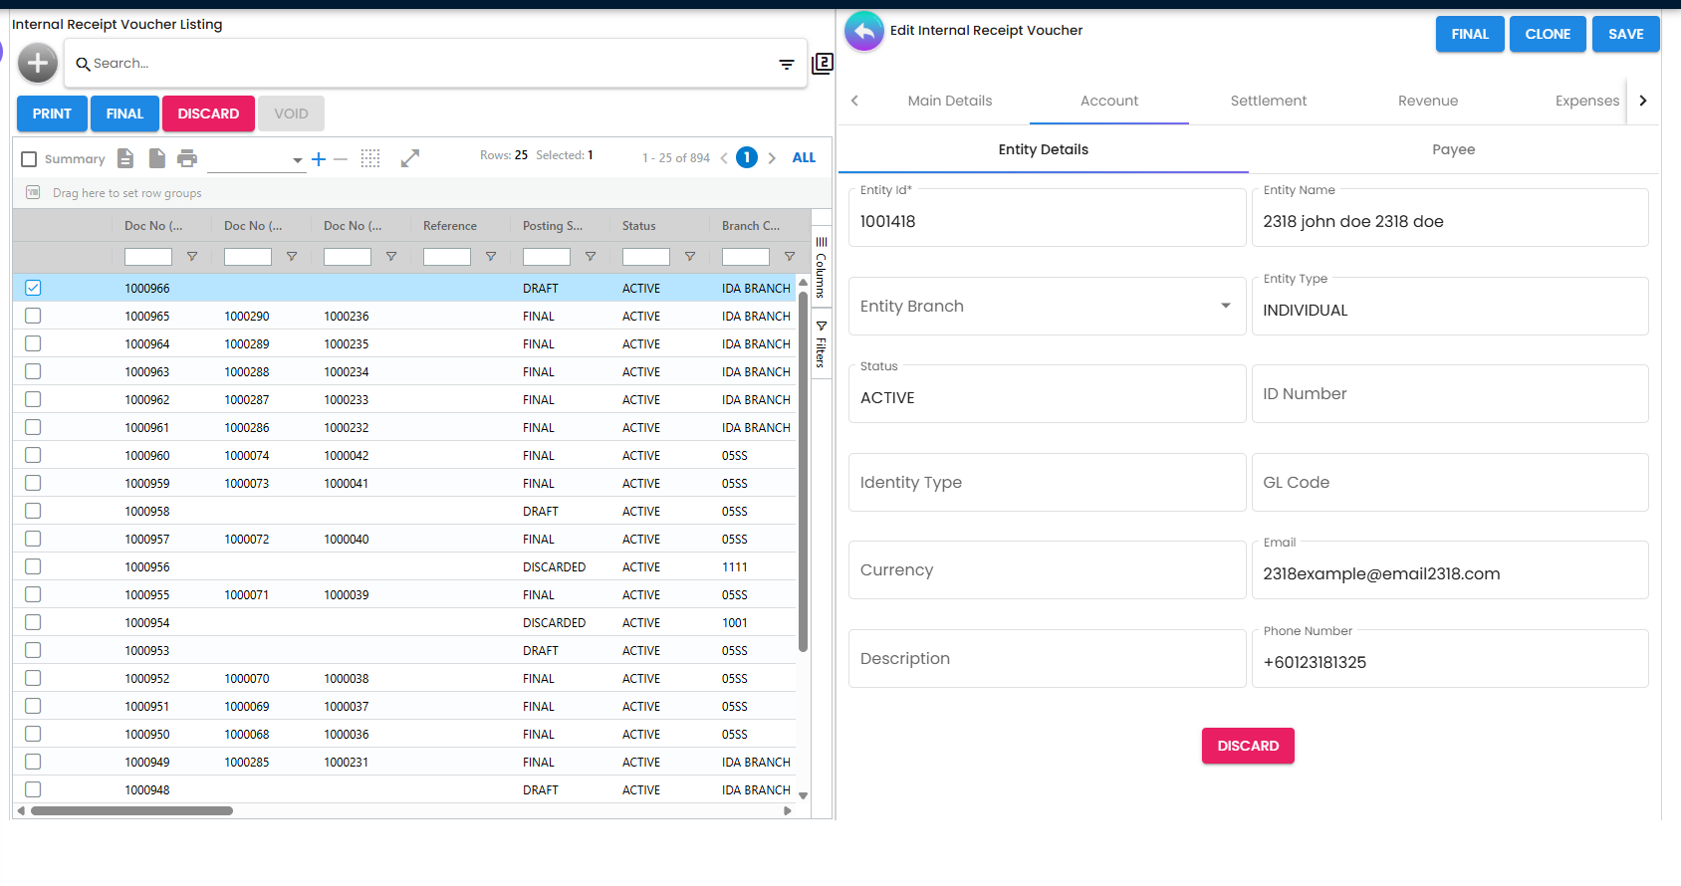This screenshot has height=886, width=1681.
Task: Click into the Description input field
Action: 1046,659
